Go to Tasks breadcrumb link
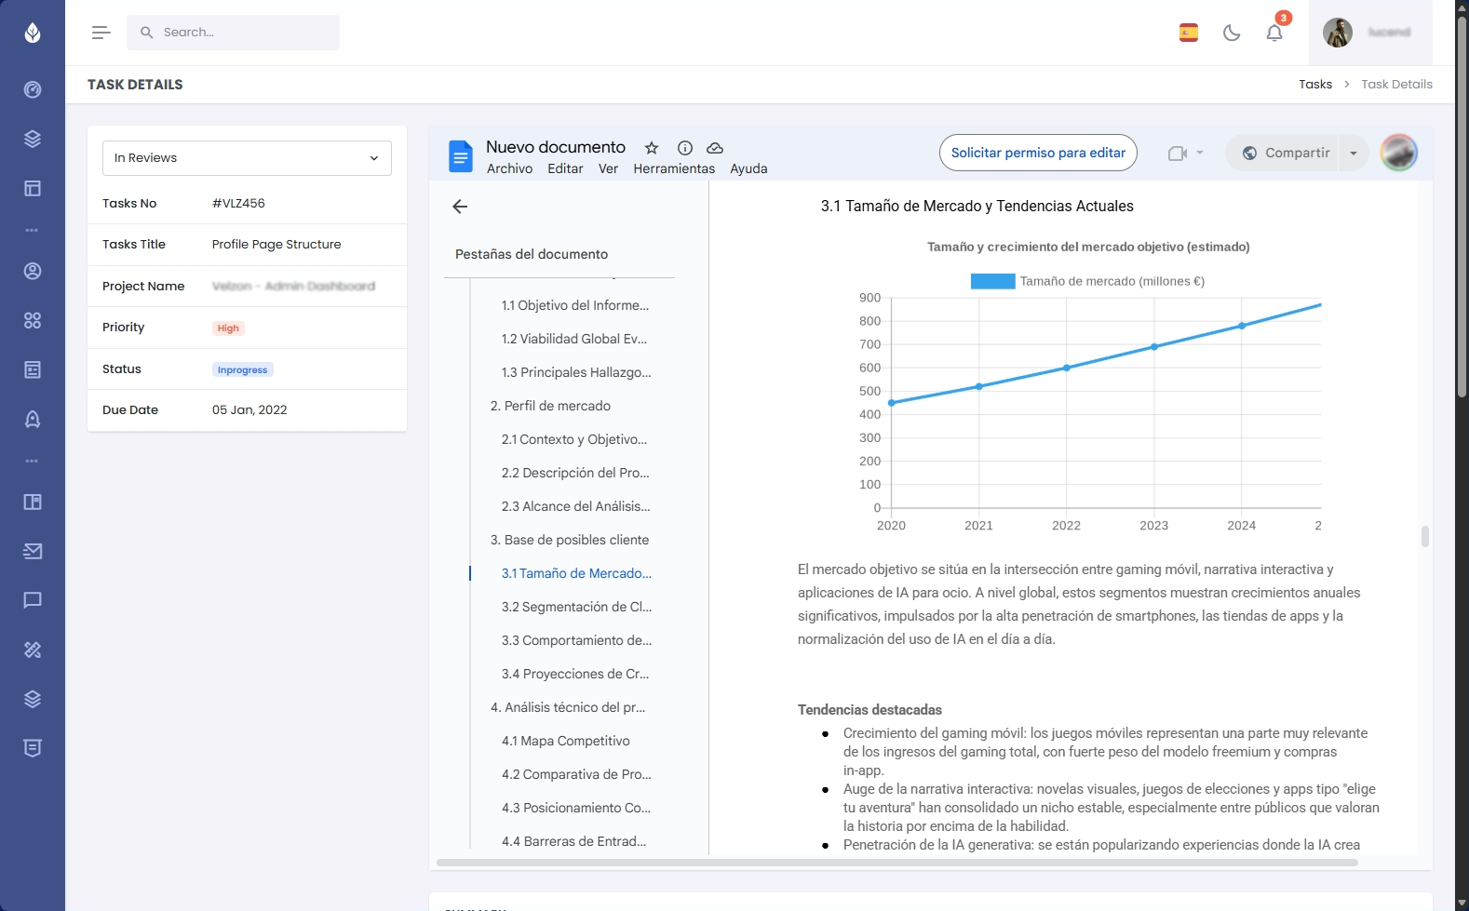 [x=1315, y=85]
